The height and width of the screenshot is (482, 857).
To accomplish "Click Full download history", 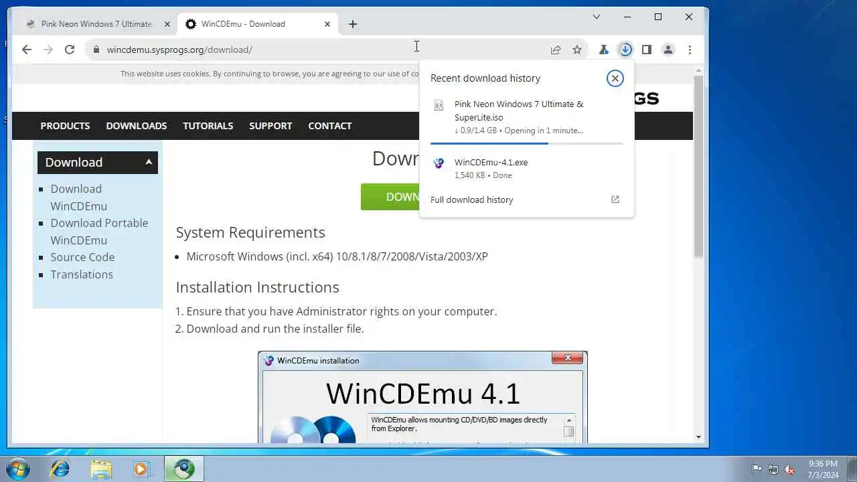I will coord(471,199).
